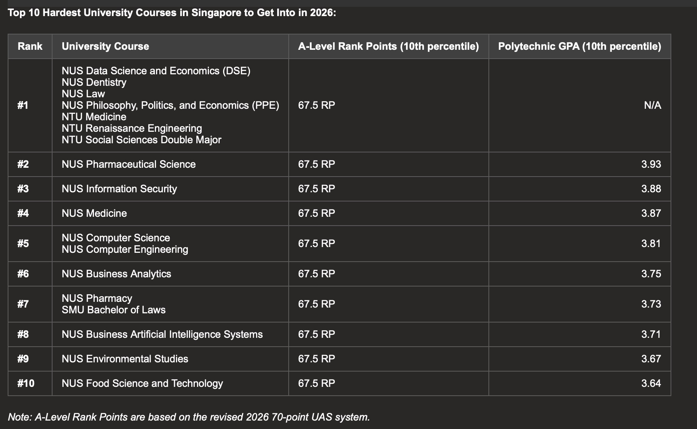Select the Polytechnic GPA column header
Image resolution: width=697 pixels, height=429 pixels.
tap(580, 46)
